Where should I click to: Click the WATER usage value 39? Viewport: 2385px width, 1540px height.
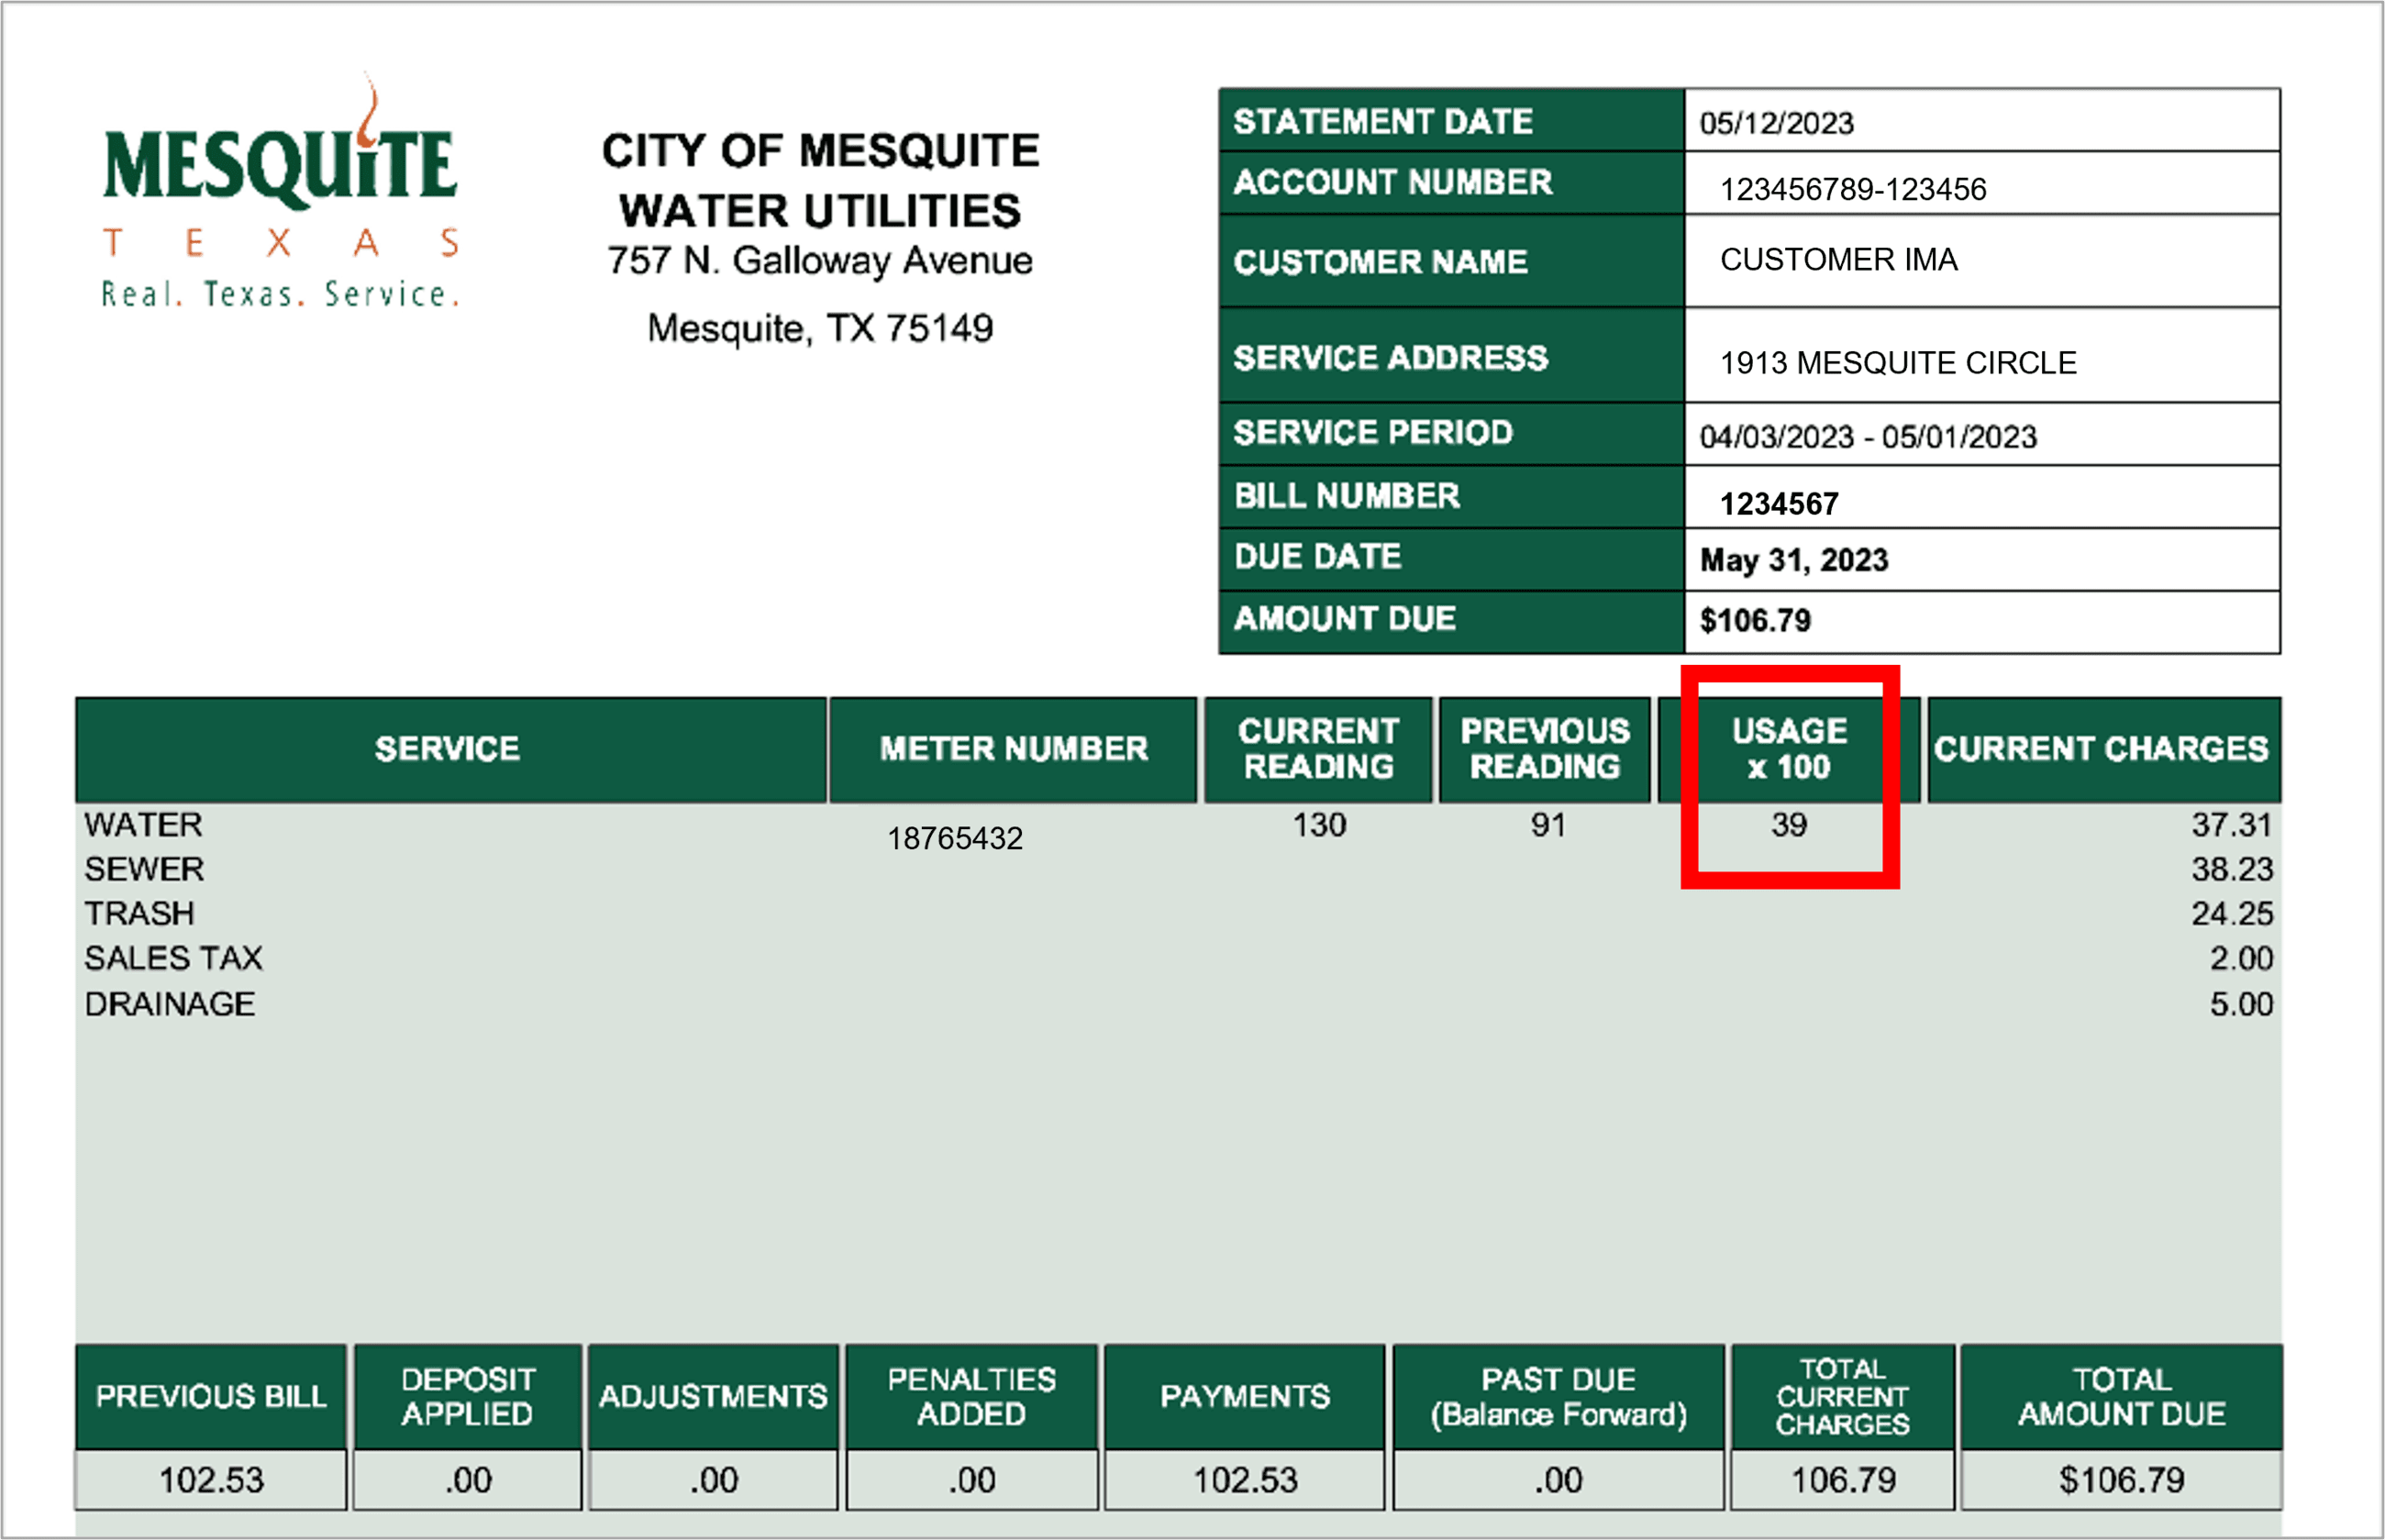(1789, 824)
